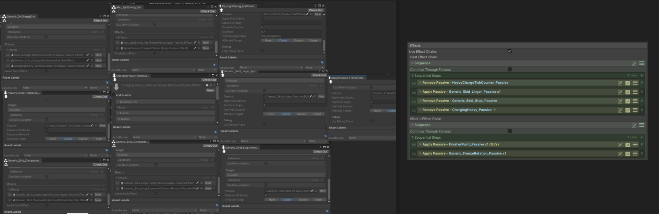Remove the Generic_Skid_Stop_Passive step
The image size is (659, 214).
(642, 101)
